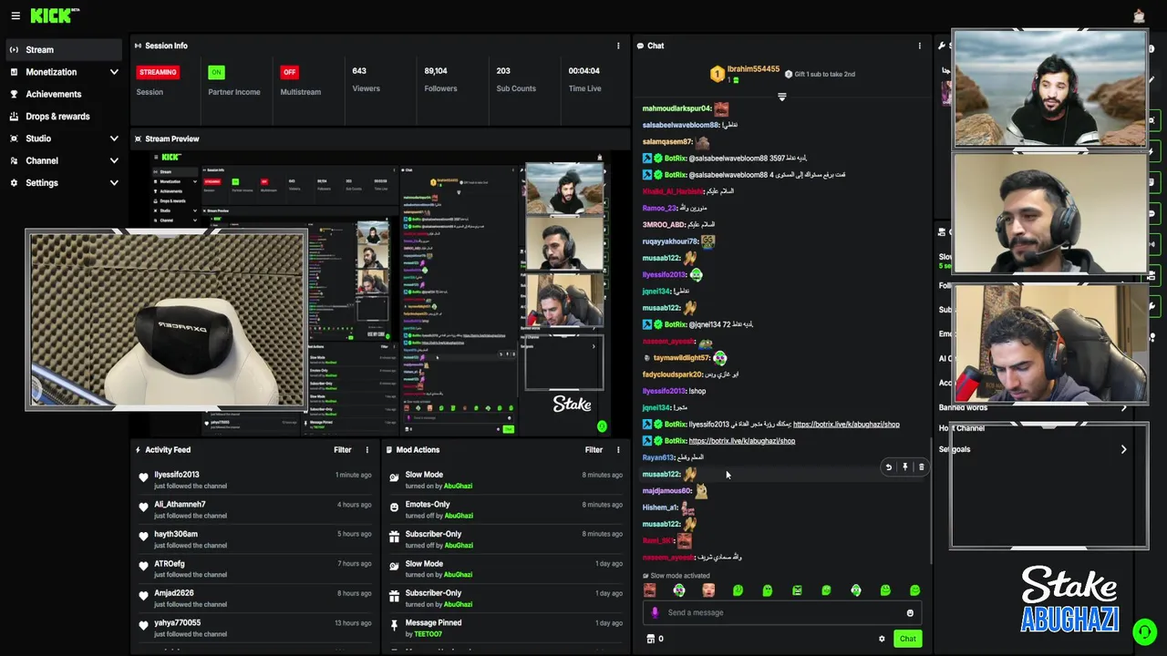Open the Session Info panel three-dot menu
Image resolution: width=1167 pixels, height=656 pixels.
coord(618,46)
